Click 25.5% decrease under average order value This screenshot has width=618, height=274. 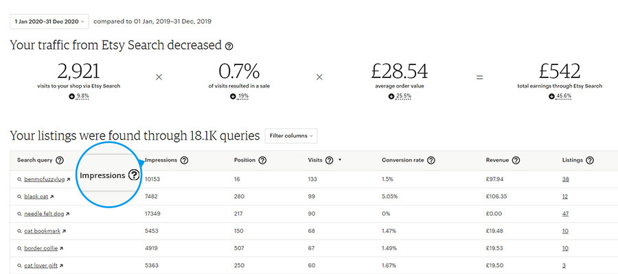(404, 97)
